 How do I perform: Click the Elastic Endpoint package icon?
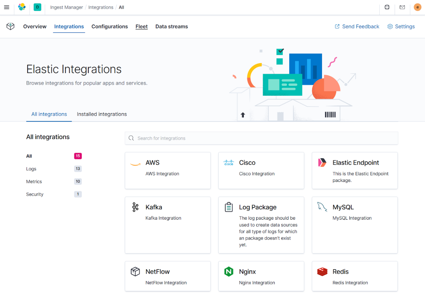tap(322, 163)
